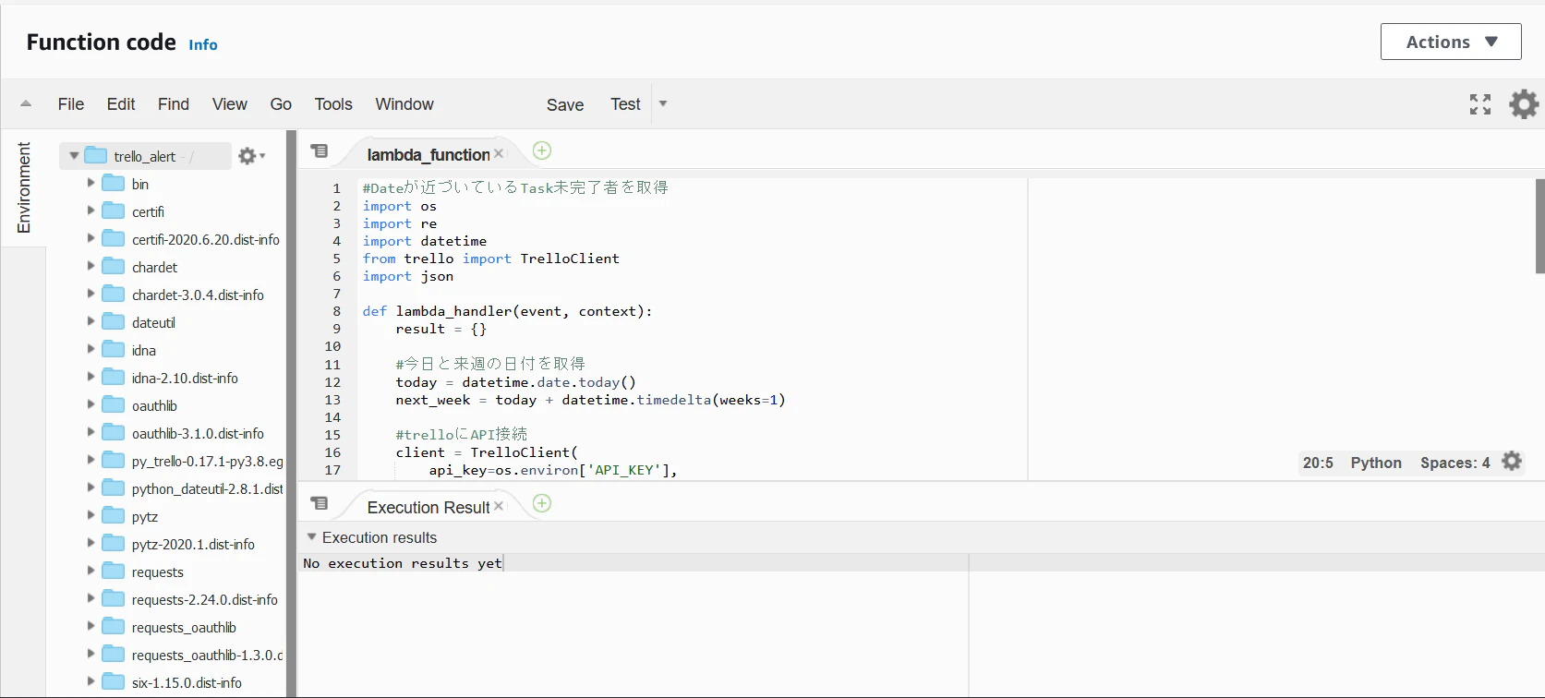This screenshot has width=1545, height=698.
Task: Expand the chardet-3.0.4.dist-info folder
Action: pos(91,294)
